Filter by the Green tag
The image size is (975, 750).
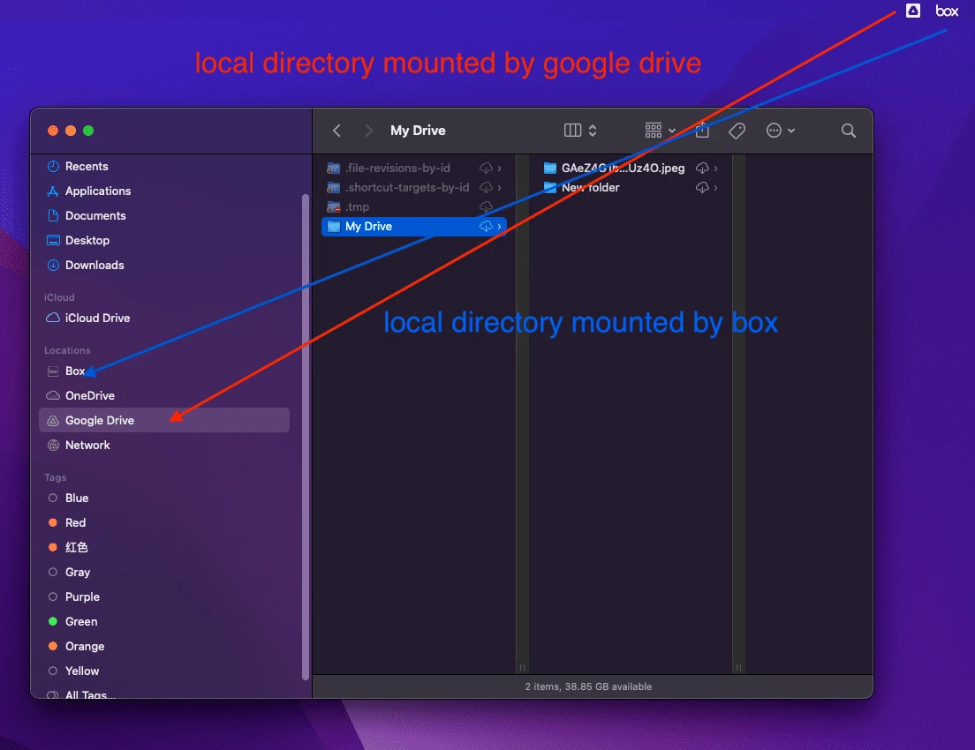click(x=165, y=622)
